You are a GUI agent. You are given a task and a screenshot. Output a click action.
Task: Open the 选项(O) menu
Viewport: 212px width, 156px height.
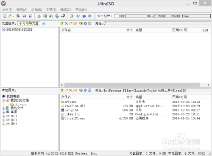tap(66, 10)
